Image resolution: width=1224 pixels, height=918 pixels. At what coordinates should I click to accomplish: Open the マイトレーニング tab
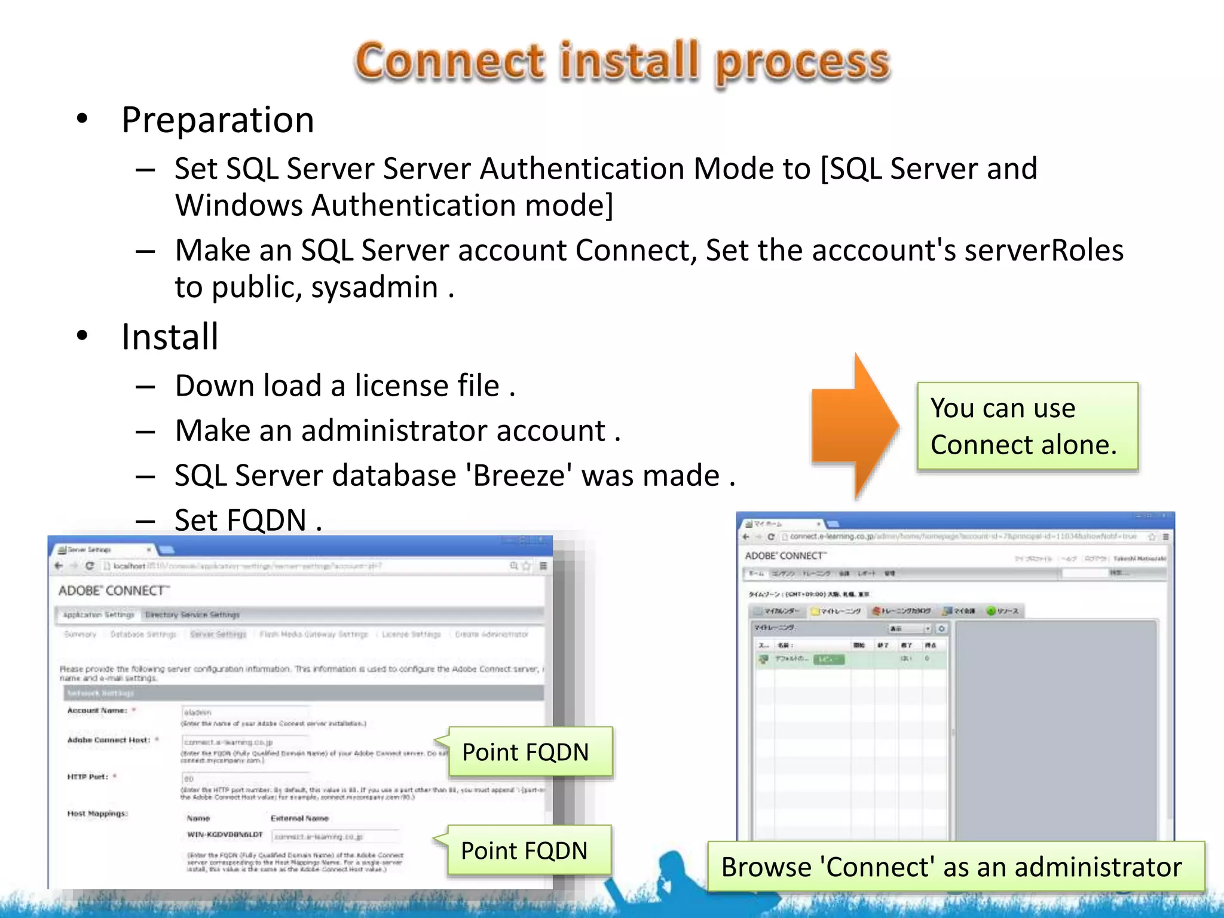pyautogui.click(x=836, y=611)
